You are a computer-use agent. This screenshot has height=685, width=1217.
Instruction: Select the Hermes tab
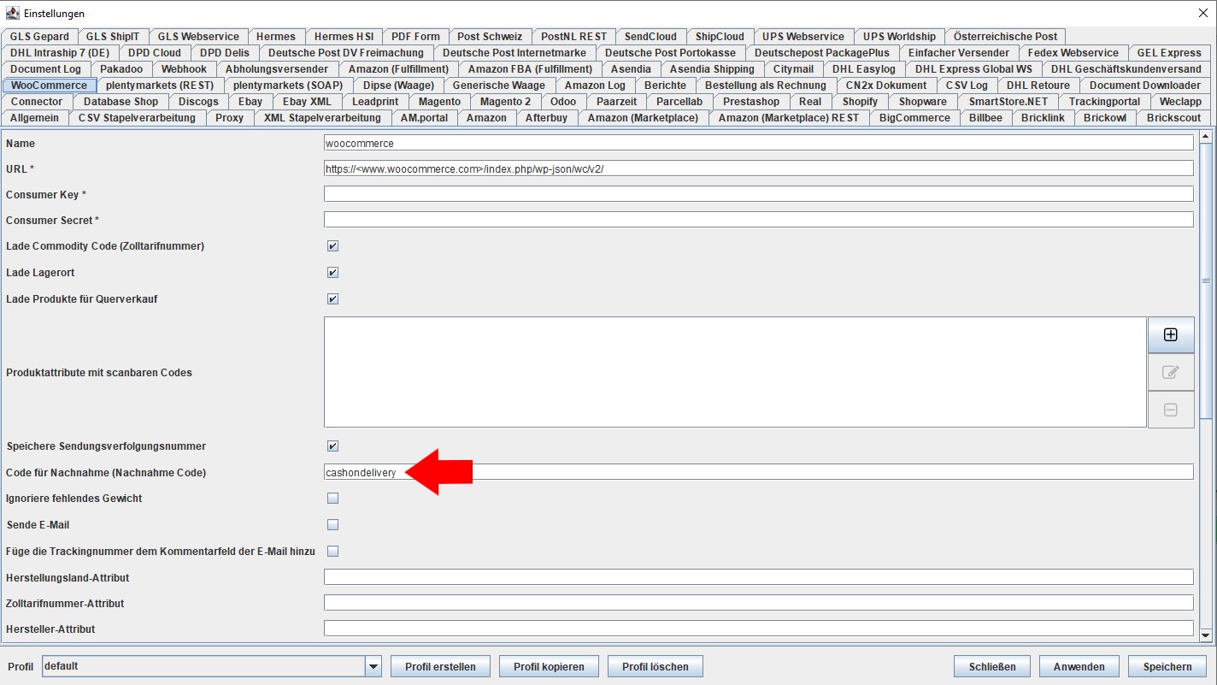pos(276,37)
